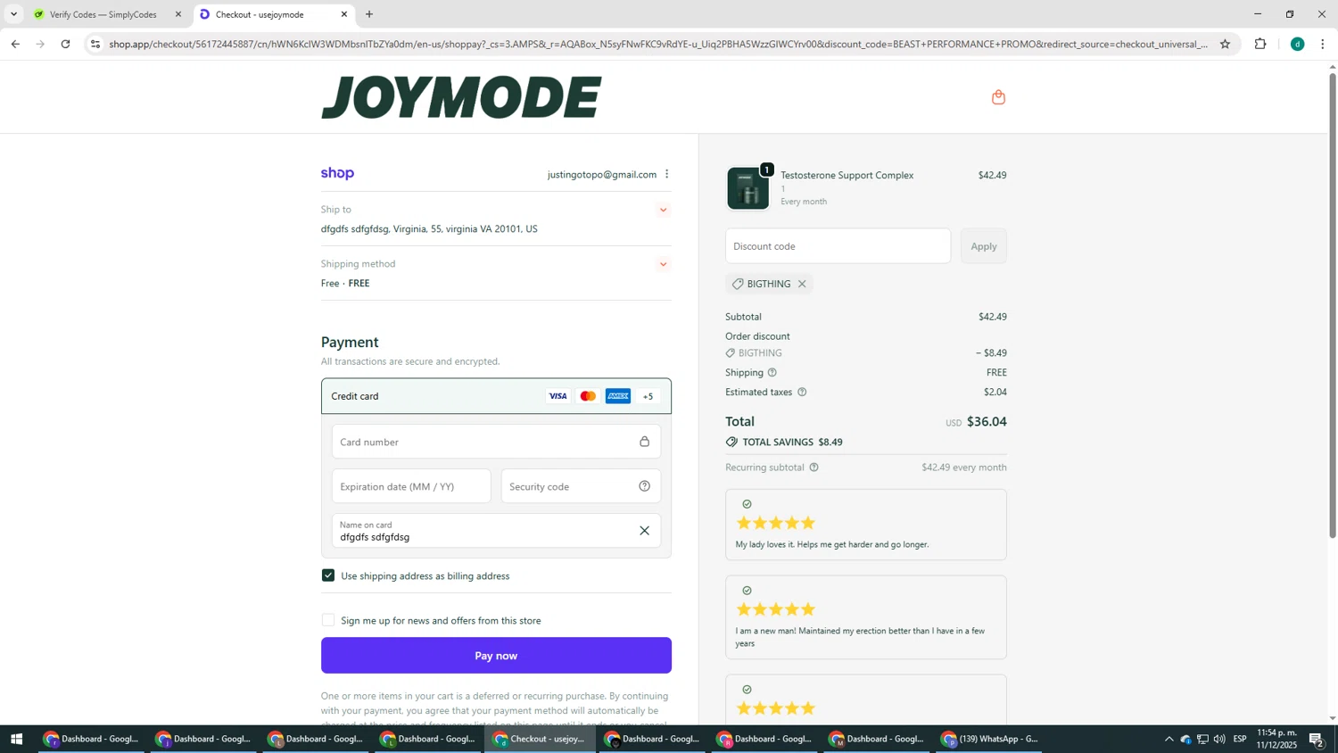
Task: Focus the Discount code field
Action: coord(838,246)
